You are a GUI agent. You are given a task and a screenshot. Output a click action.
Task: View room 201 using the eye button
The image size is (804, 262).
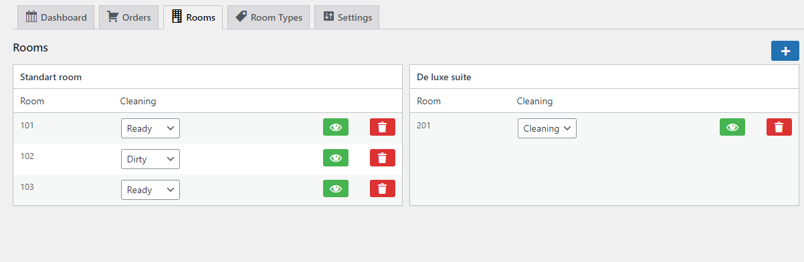coord(732,127)
